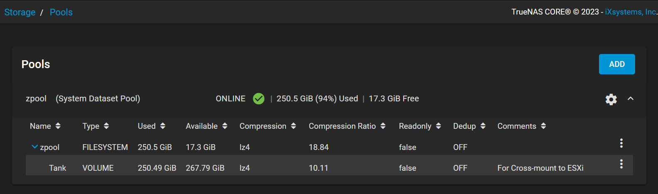The height and width of the screenshot is (194, 658).
Task: Open zpool settings gear menu
Action: point(611,99)
